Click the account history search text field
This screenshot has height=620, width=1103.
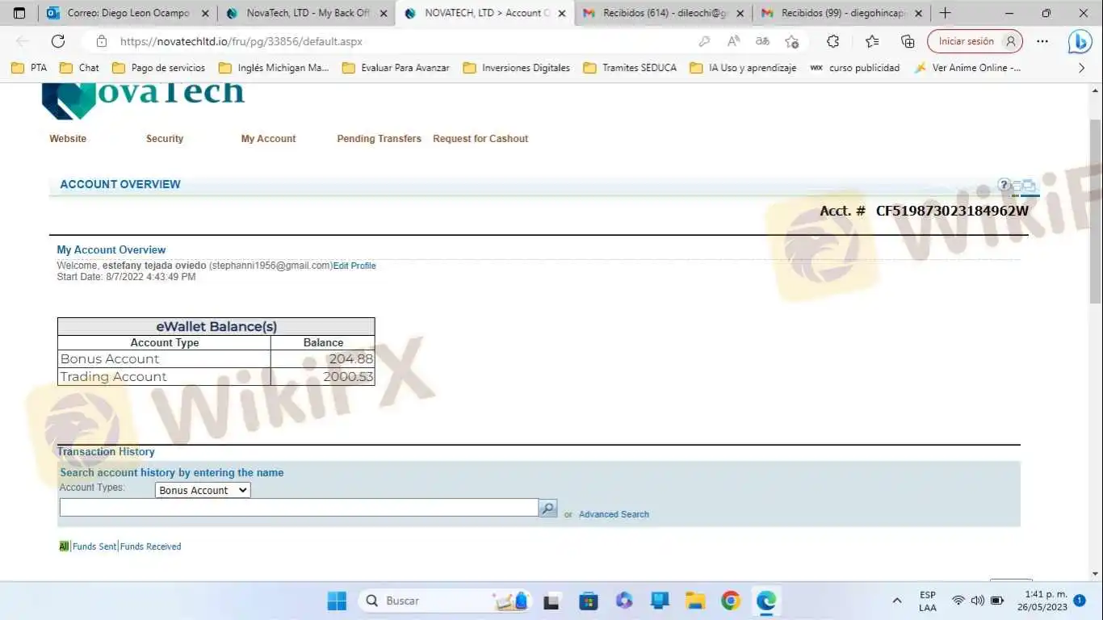click(299, 507)
